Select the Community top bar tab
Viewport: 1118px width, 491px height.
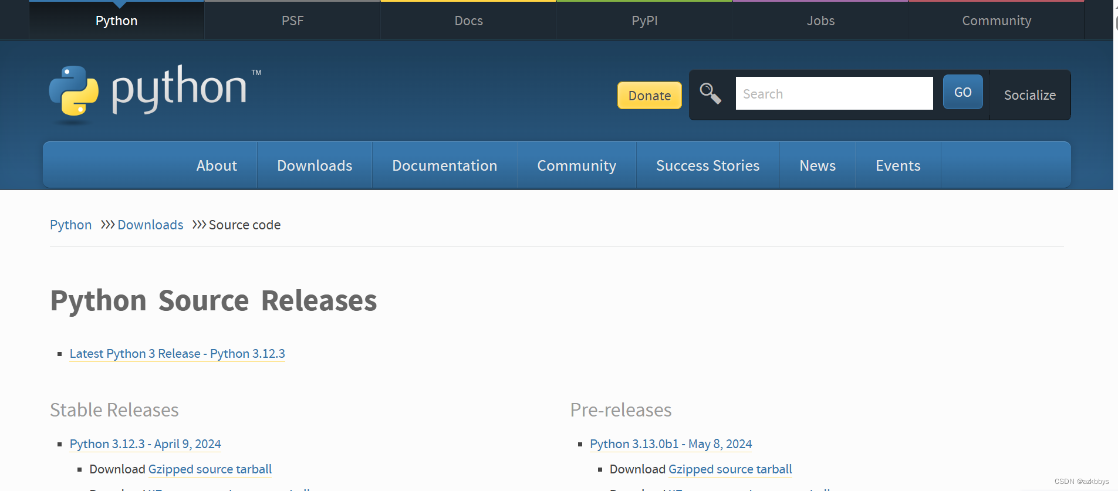pyautogui.click(x=997, y=21)
